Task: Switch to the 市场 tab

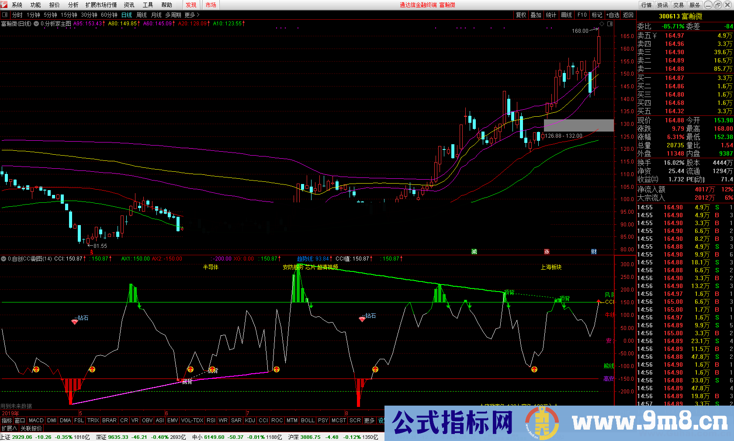Action: 211,5
